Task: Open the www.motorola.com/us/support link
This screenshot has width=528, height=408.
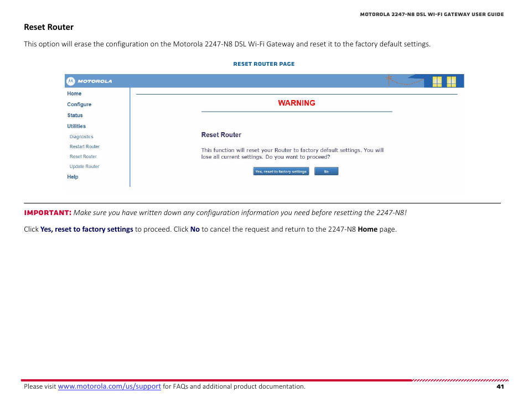Action: [x=110, y=386]
